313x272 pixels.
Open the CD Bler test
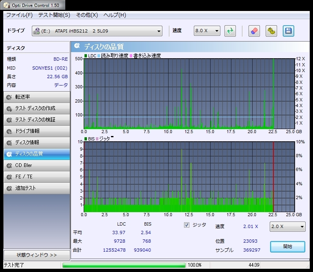(36, 165)
